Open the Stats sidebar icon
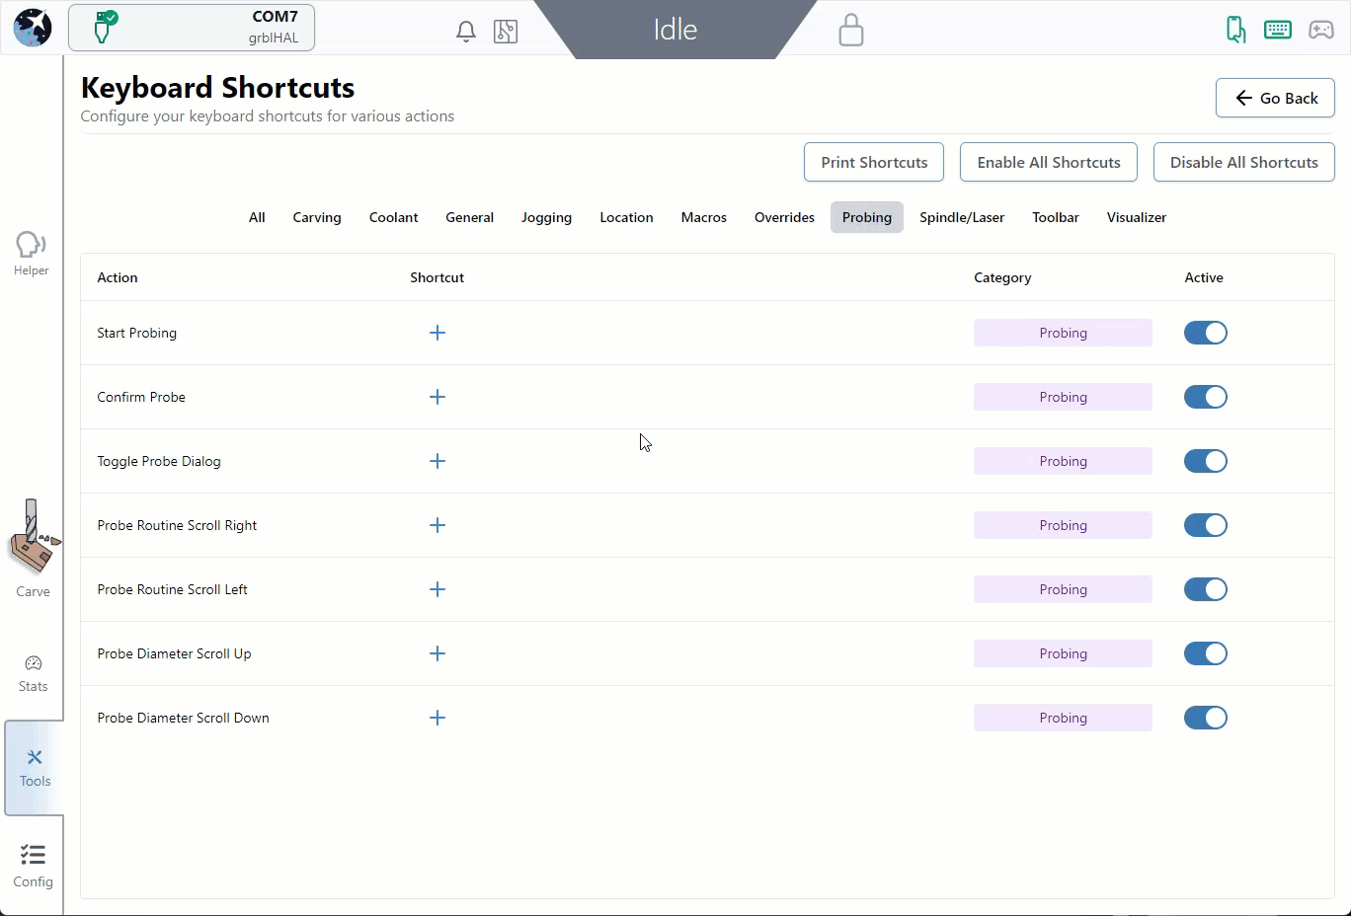This screenshot has height=916, width=1351. click(33, 673)
